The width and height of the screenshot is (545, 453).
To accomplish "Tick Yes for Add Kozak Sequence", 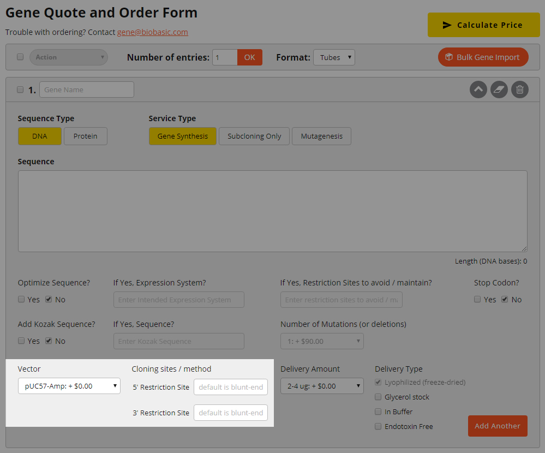I will click(21, 341).
